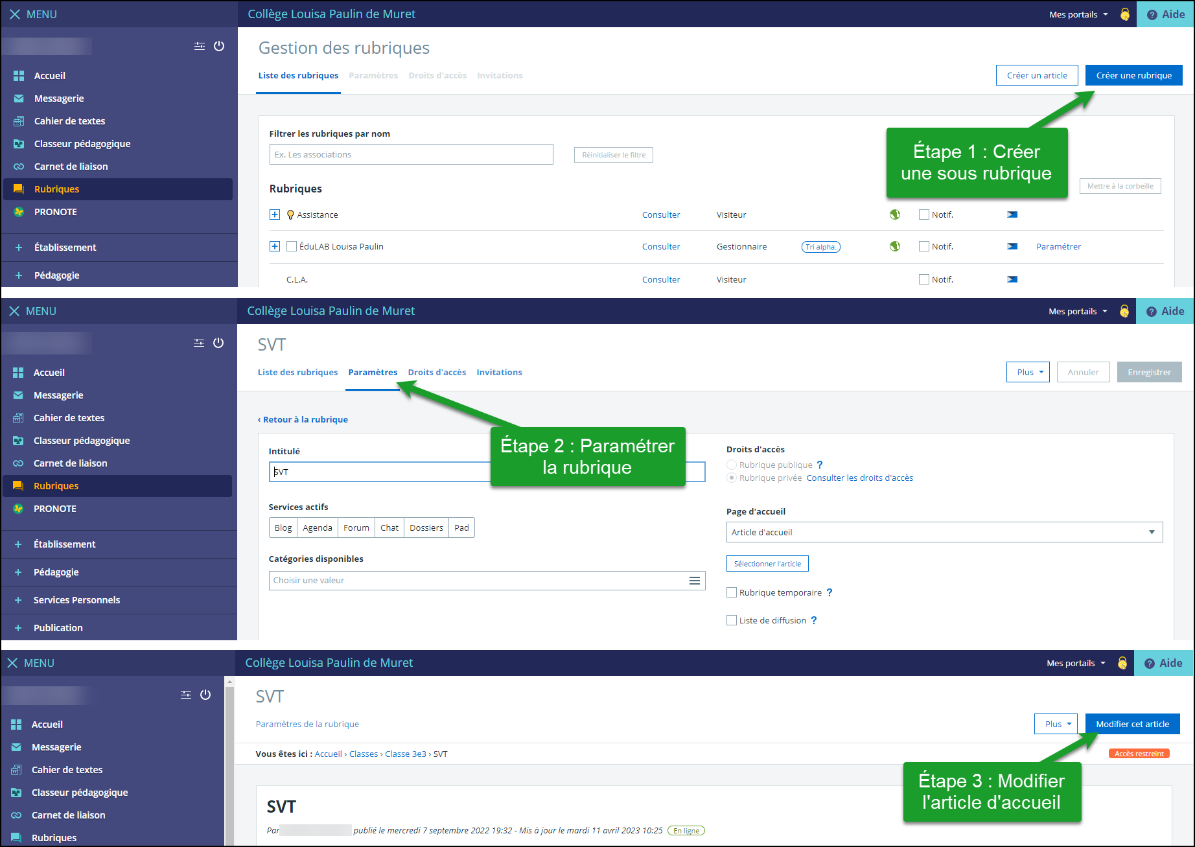
Task: Click the blue flag icon in the C.L.A. row
Action: pyautogui.click(x=1012, y=279)
